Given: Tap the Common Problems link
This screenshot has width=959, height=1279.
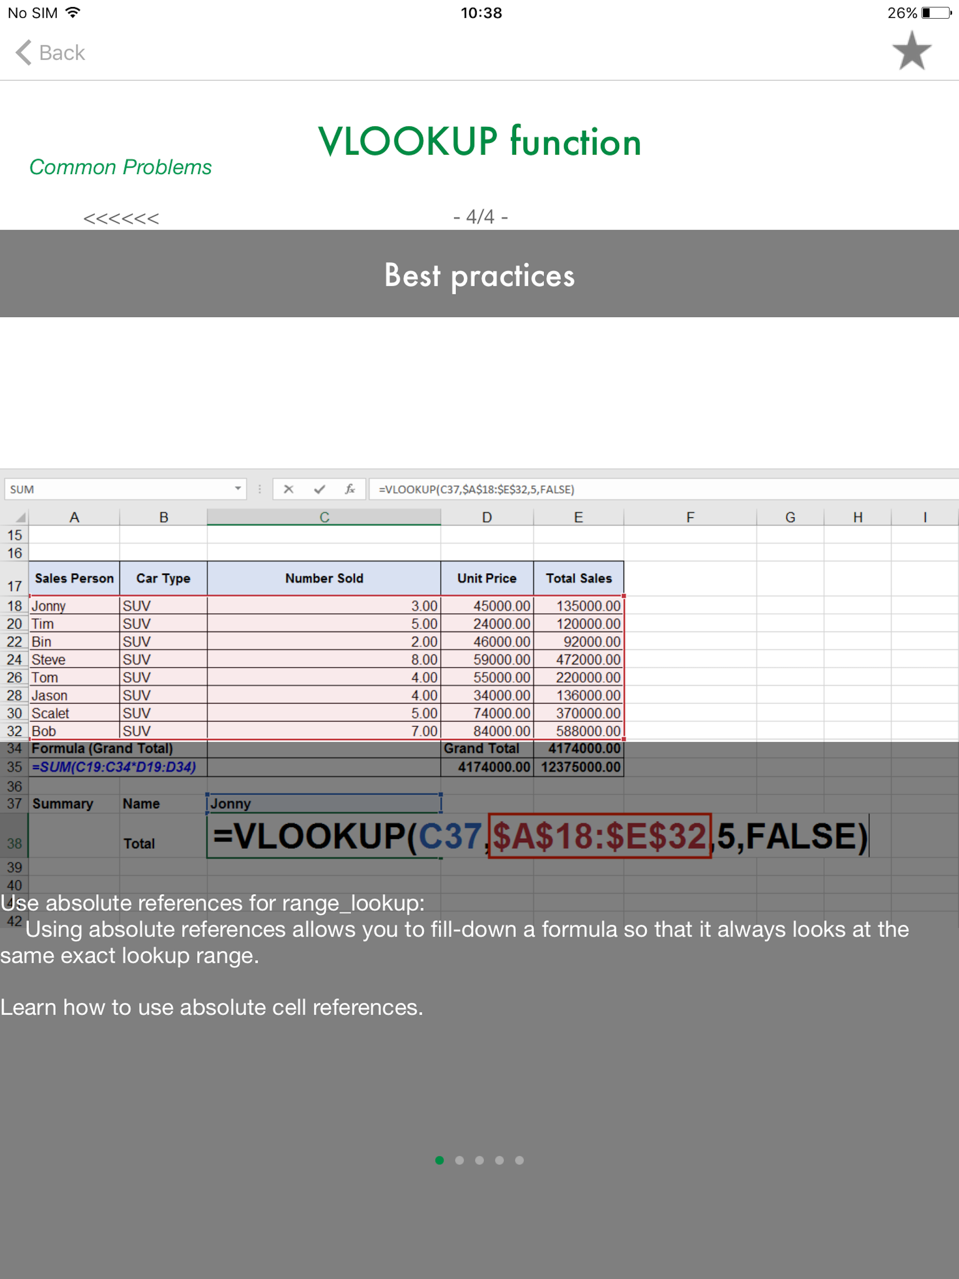Looking at the screenshot, I should pyautogui.click(x=120, y=167).
